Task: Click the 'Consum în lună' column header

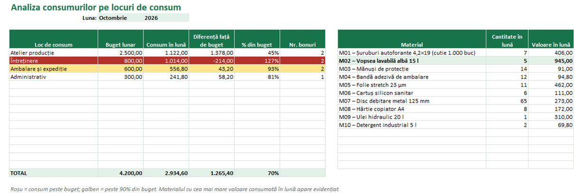Action: [166, 39]
